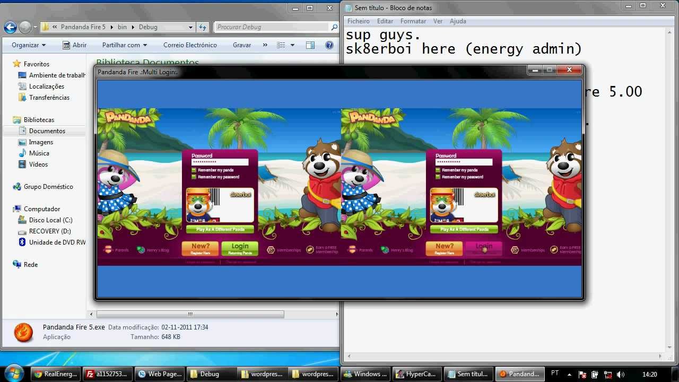Image resolution: width=679 pixels, height=382 pixels.
Task: Click the search magnifier in Explorer
Action: (334, 27)
